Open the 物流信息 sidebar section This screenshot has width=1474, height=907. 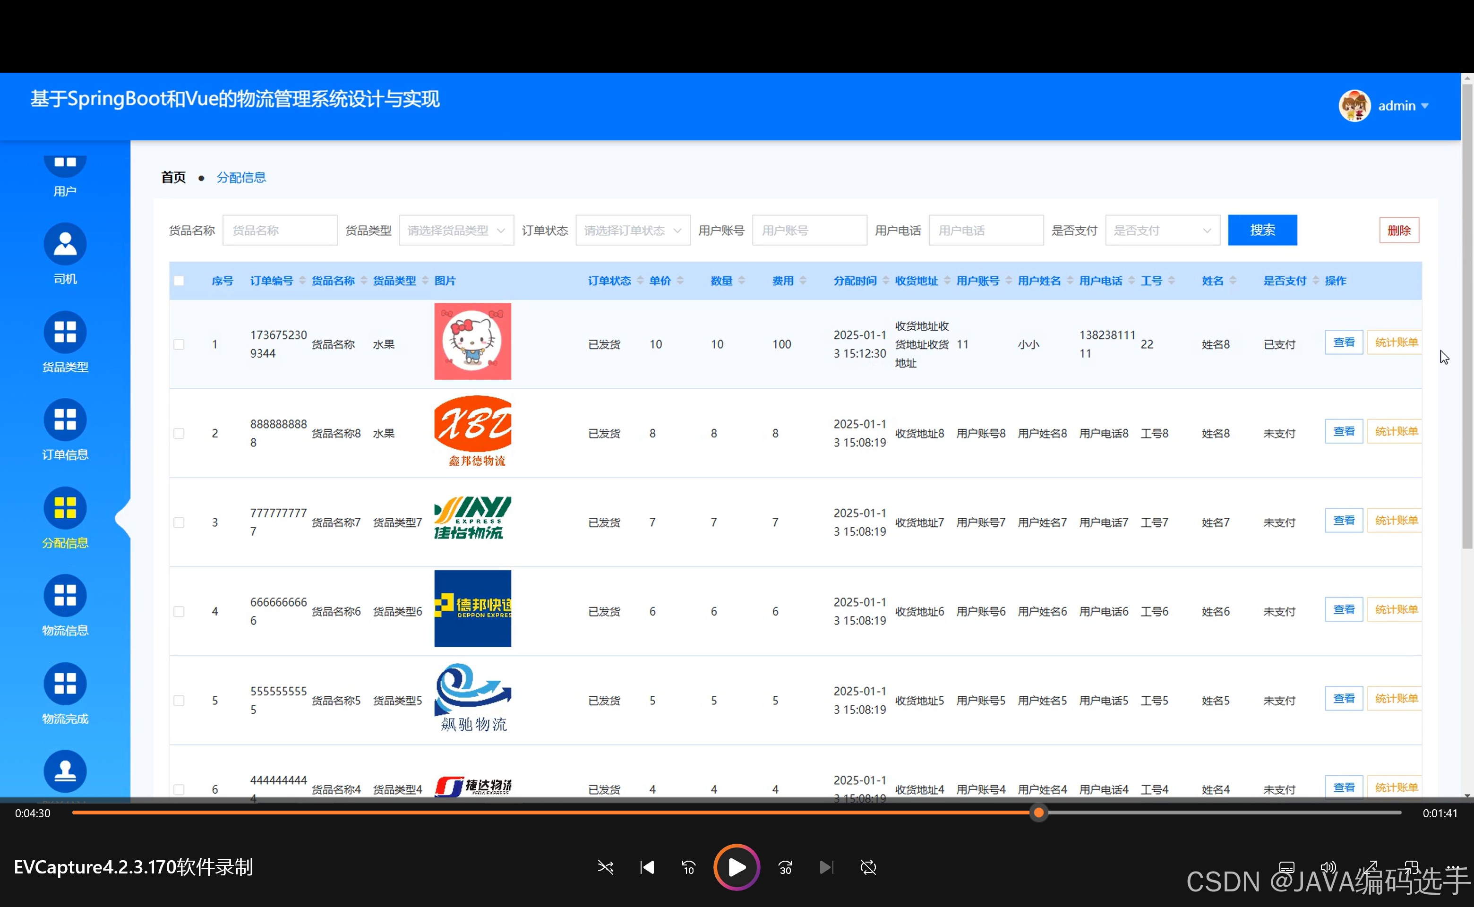coord(65,606)
